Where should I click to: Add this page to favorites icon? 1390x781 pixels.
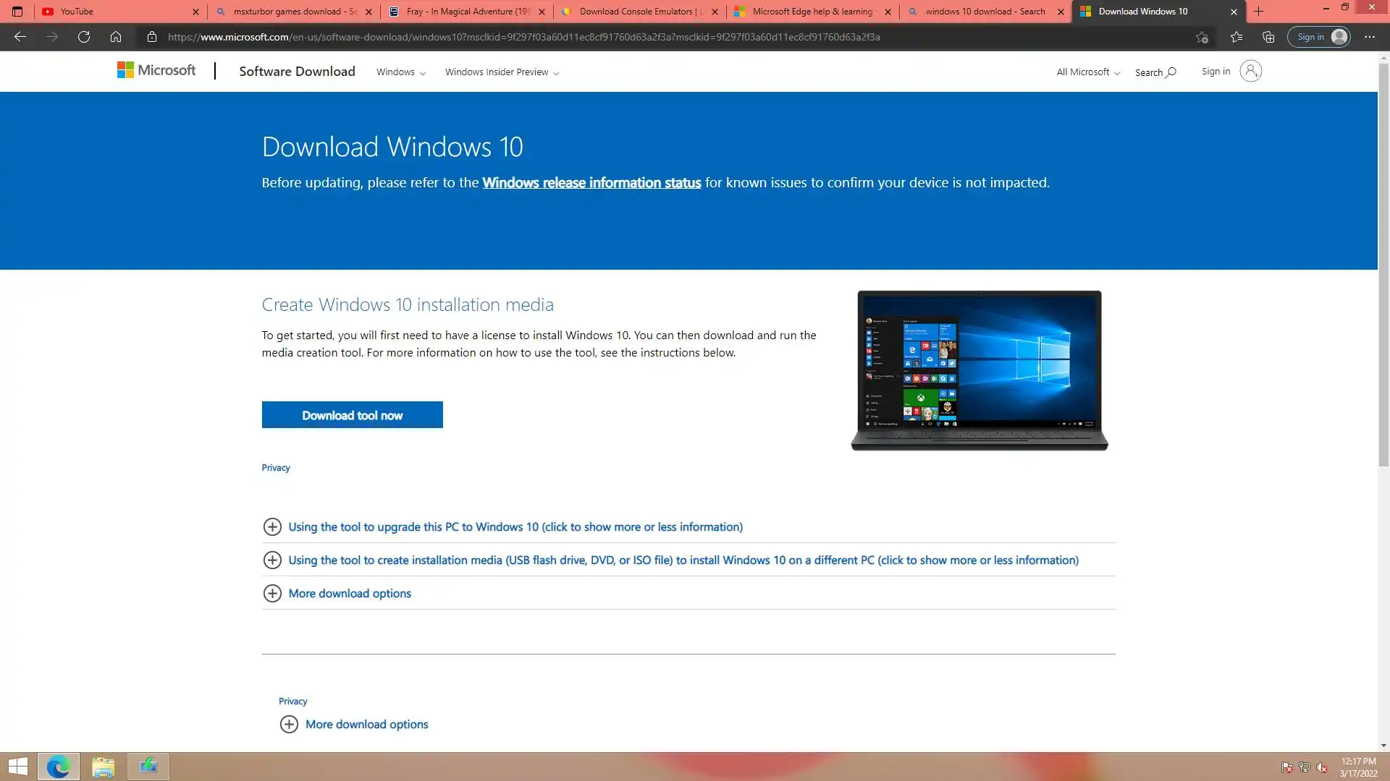[1202, 37]
